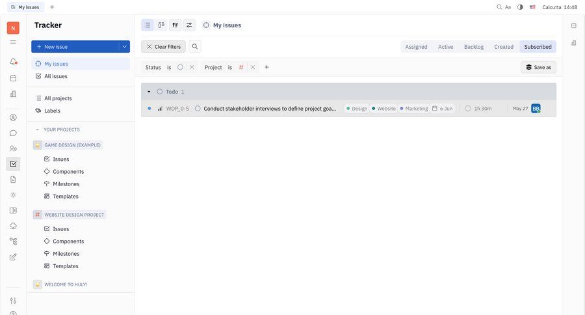Image resolution: width=585 pixels, height=315 pixels.
Task: Select the Subscribed tab
Action: [538, 47]
